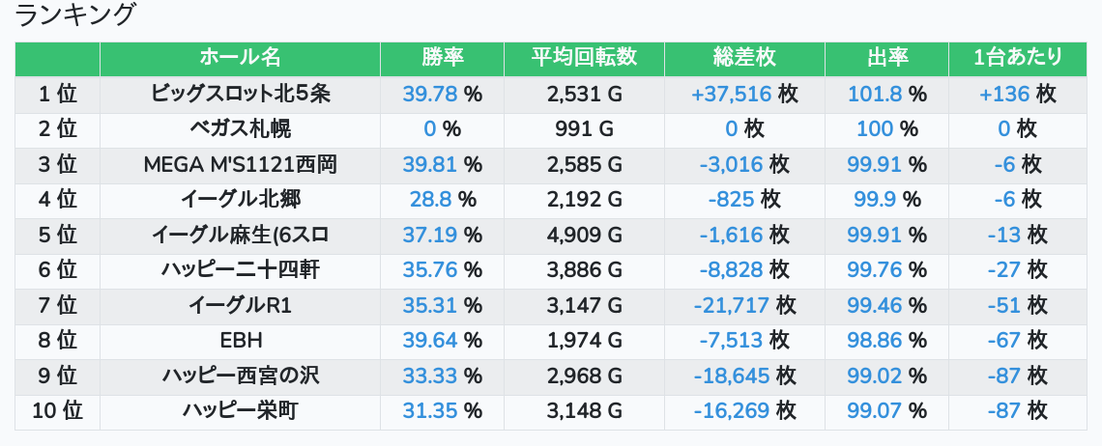This screenshot has height=446, width=1102.
Task: Open MEGA M'S1121西岡 hall entry
Action: pyautogui.click(x=241, y=164)
